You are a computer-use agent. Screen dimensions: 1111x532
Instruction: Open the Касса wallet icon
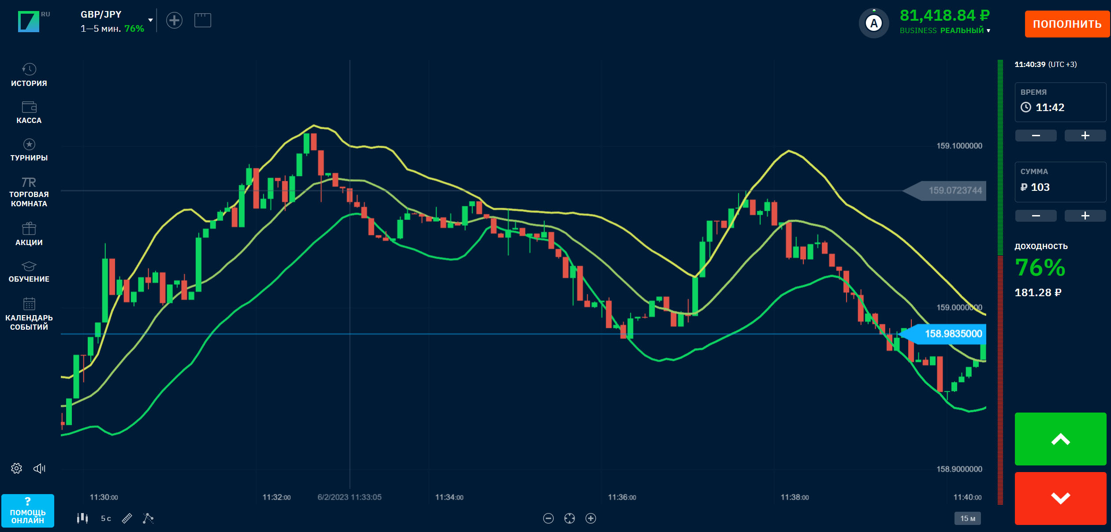29,107
